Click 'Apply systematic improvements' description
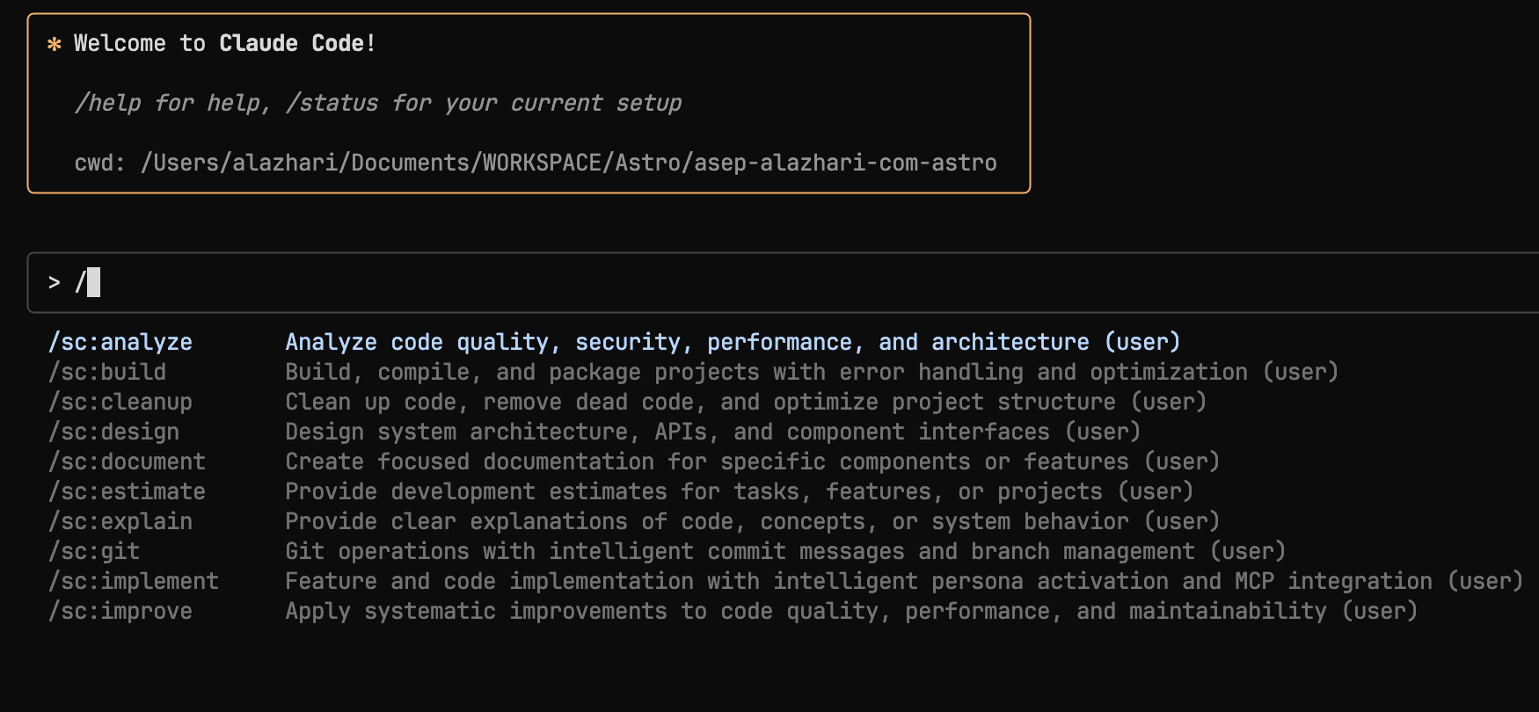 [852, 611]
